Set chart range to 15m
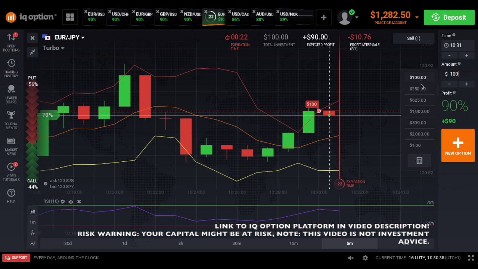478x269 pixels. coord(294,244)
